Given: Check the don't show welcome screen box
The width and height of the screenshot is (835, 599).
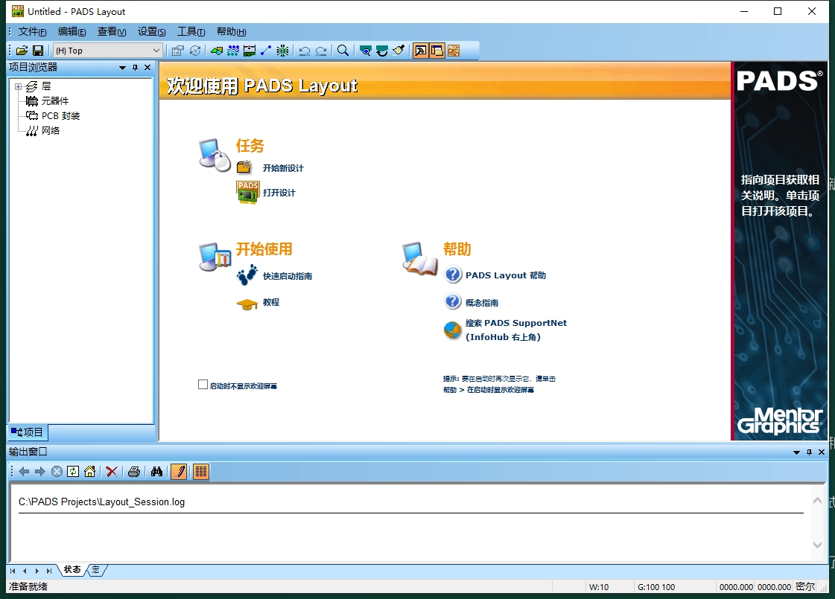Looking at the screenshot, I should pyautogui.click(x=203, y=385).
